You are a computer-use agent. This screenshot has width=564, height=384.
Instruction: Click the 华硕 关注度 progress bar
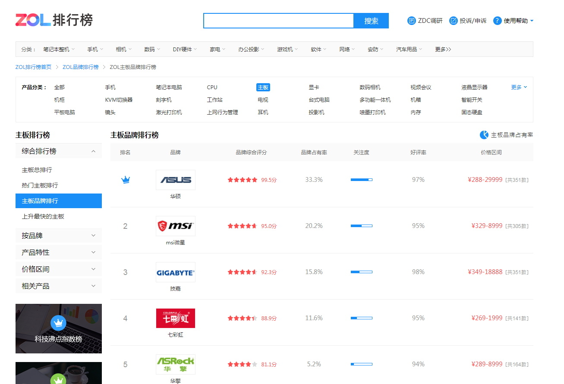pos(362,180)
